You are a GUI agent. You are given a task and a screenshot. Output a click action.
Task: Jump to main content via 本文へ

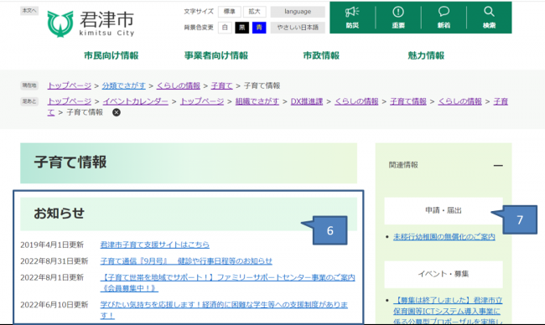[x=29, y=11]
